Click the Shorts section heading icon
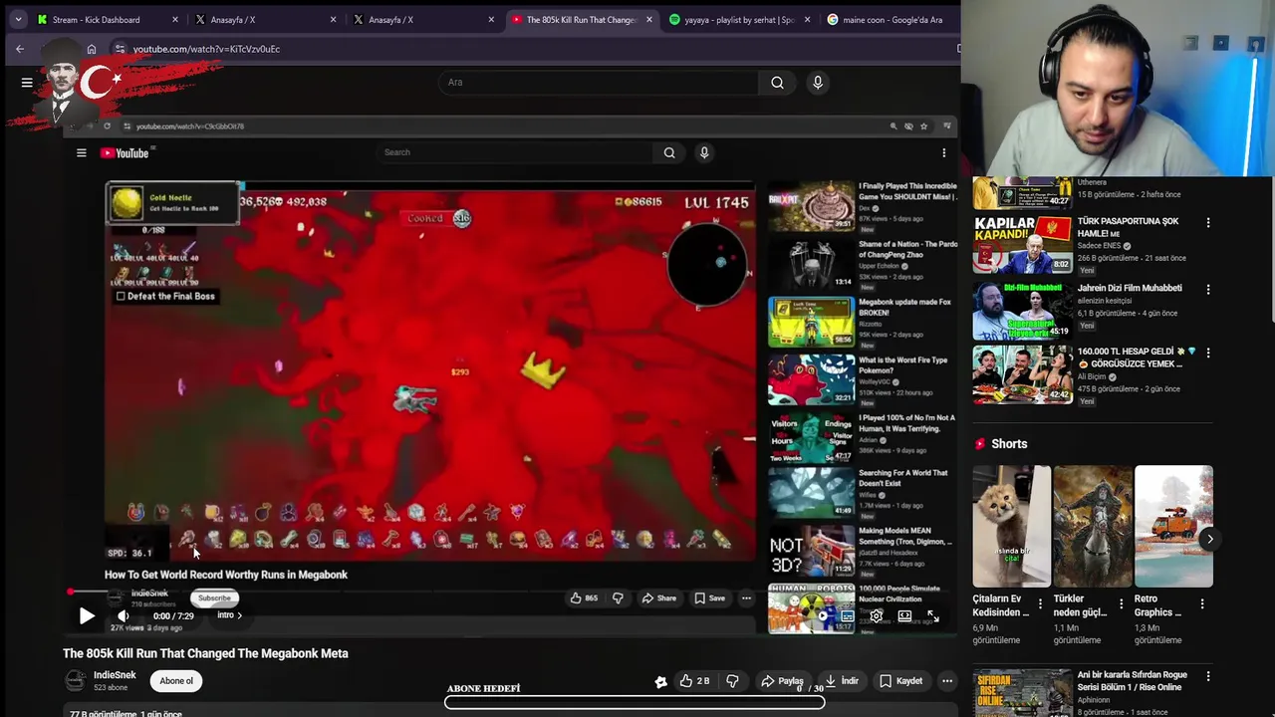 [x=980, y=444]
